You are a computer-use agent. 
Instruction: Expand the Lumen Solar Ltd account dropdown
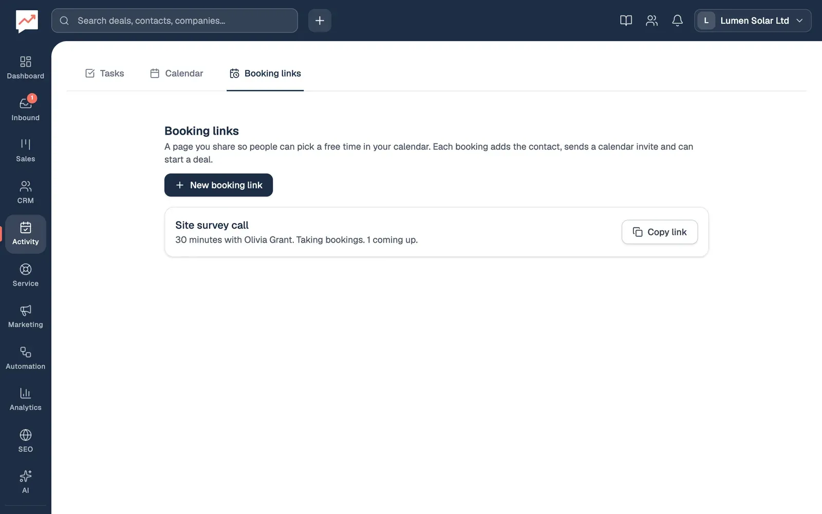753,21
